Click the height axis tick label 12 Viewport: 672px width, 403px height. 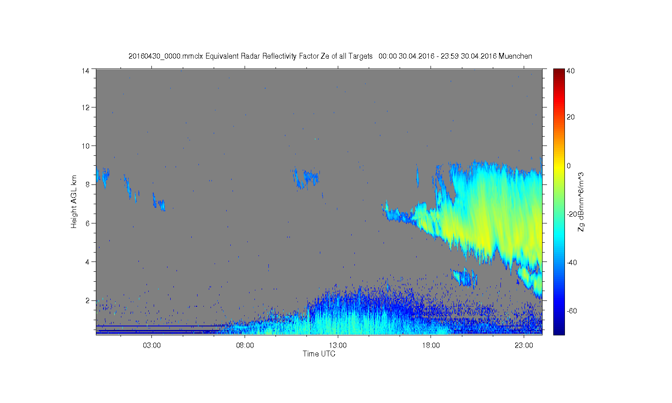click(x=86, y=107)
